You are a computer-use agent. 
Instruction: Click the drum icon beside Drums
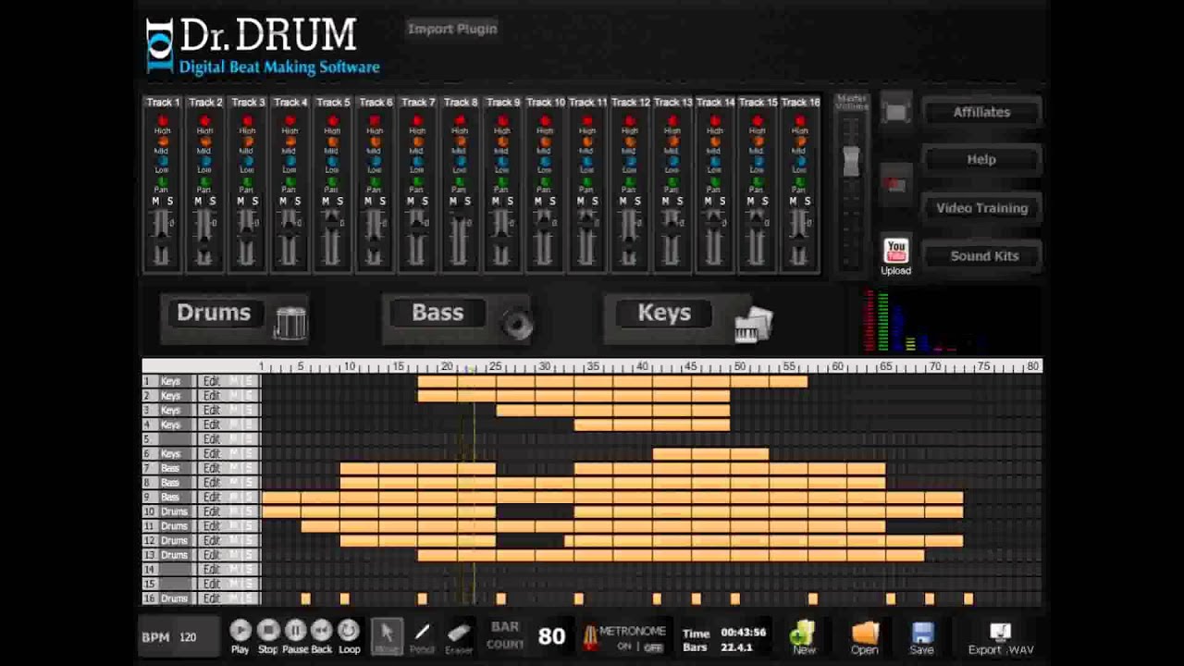290,322
